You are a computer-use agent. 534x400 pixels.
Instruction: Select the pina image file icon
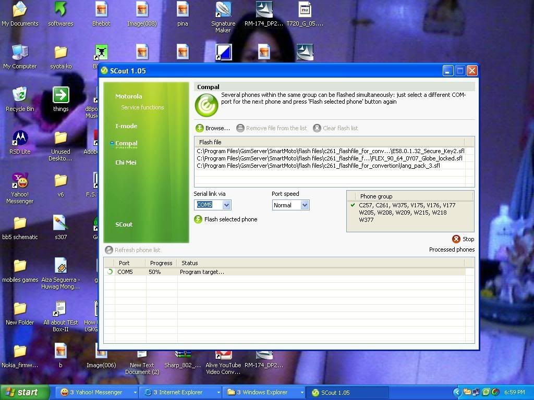coord(183,14)
